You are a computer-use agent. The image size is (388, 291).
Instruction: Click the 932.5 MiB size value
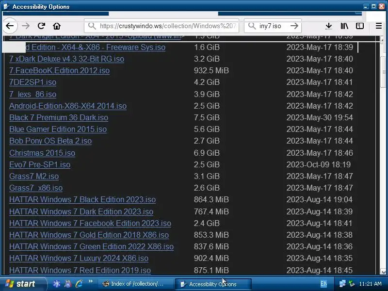[x=211, y=70]
